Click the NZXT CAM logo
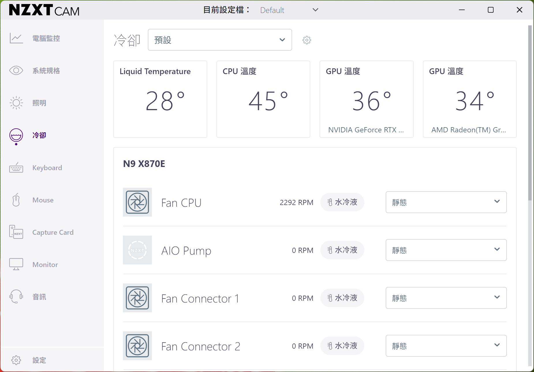 (x=44, y=10)
